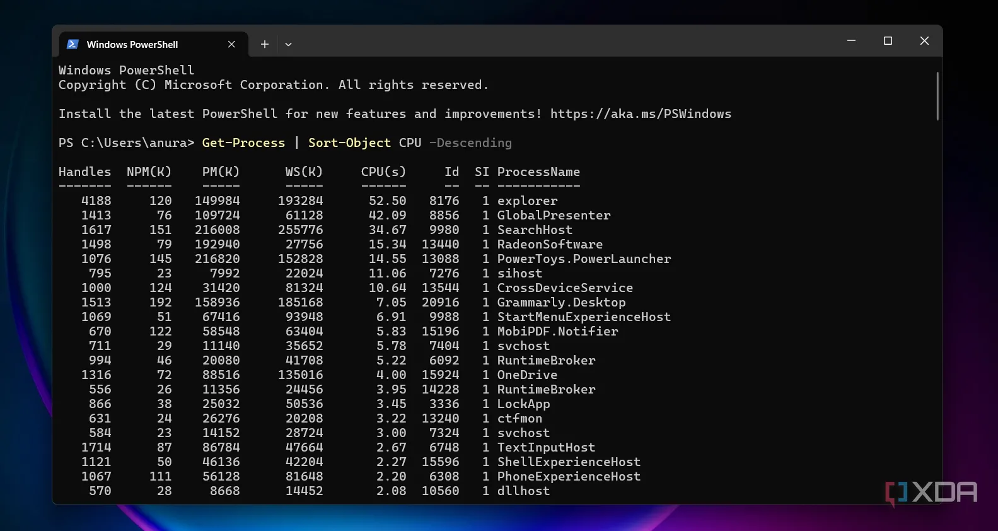Click the https://aka.ms/PSWindows link

(x=641, y=114)
